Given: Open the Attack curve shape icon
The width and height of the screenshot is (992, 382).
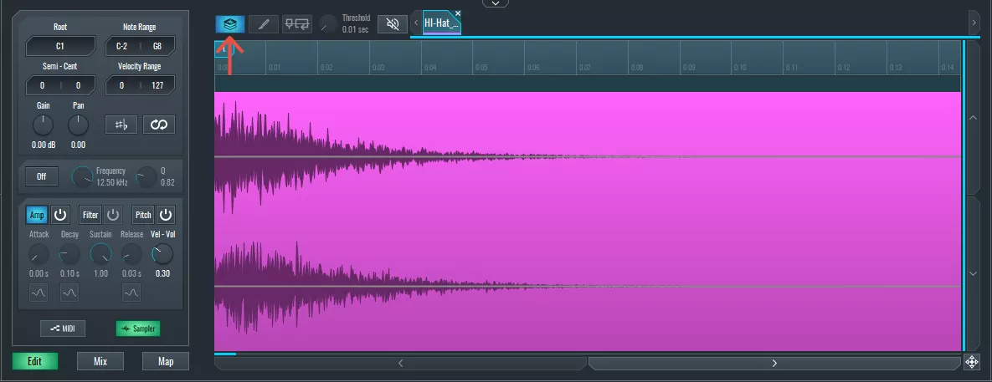Looking at the screenshot, I should [x=39, y=293].
